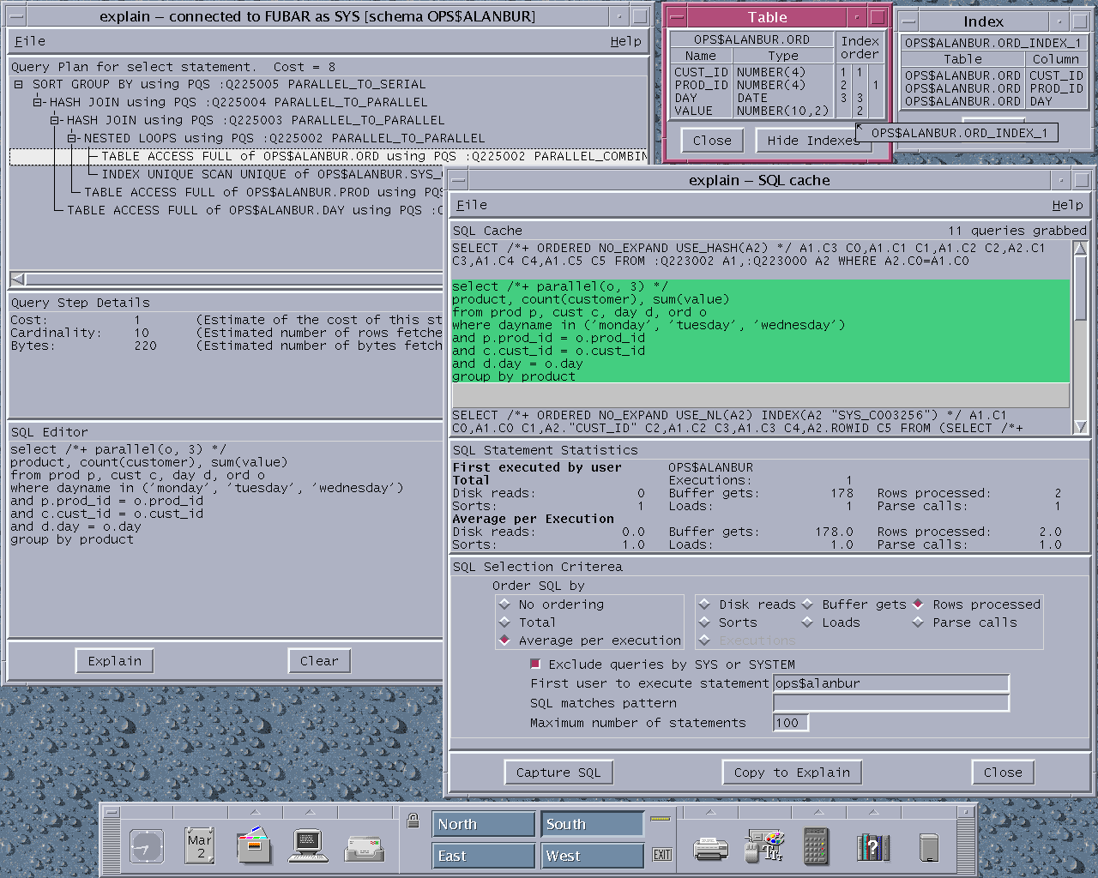
Task: Open the calendar icon showing Mar 2
Action: click(199, 846)
